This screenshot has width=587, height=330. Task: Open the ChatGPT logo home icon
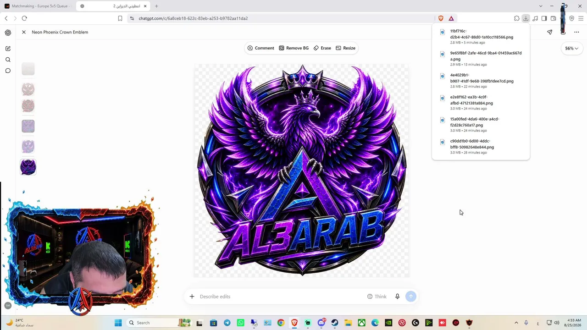tap(8, 33)
